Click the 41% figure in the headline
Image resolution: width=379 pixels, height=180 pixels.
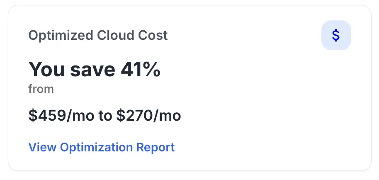pos(141,69)
